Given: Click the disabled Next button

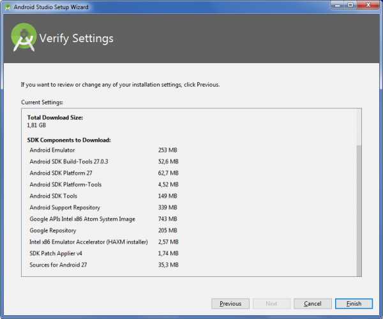Looking at the screenshot, I should click(x=271, y=304).
